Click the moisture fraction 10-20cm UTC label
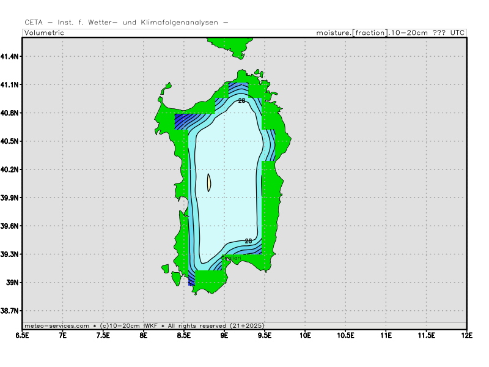Image resolution: width=489 pixels, height=367 pixels. [390, 32]
